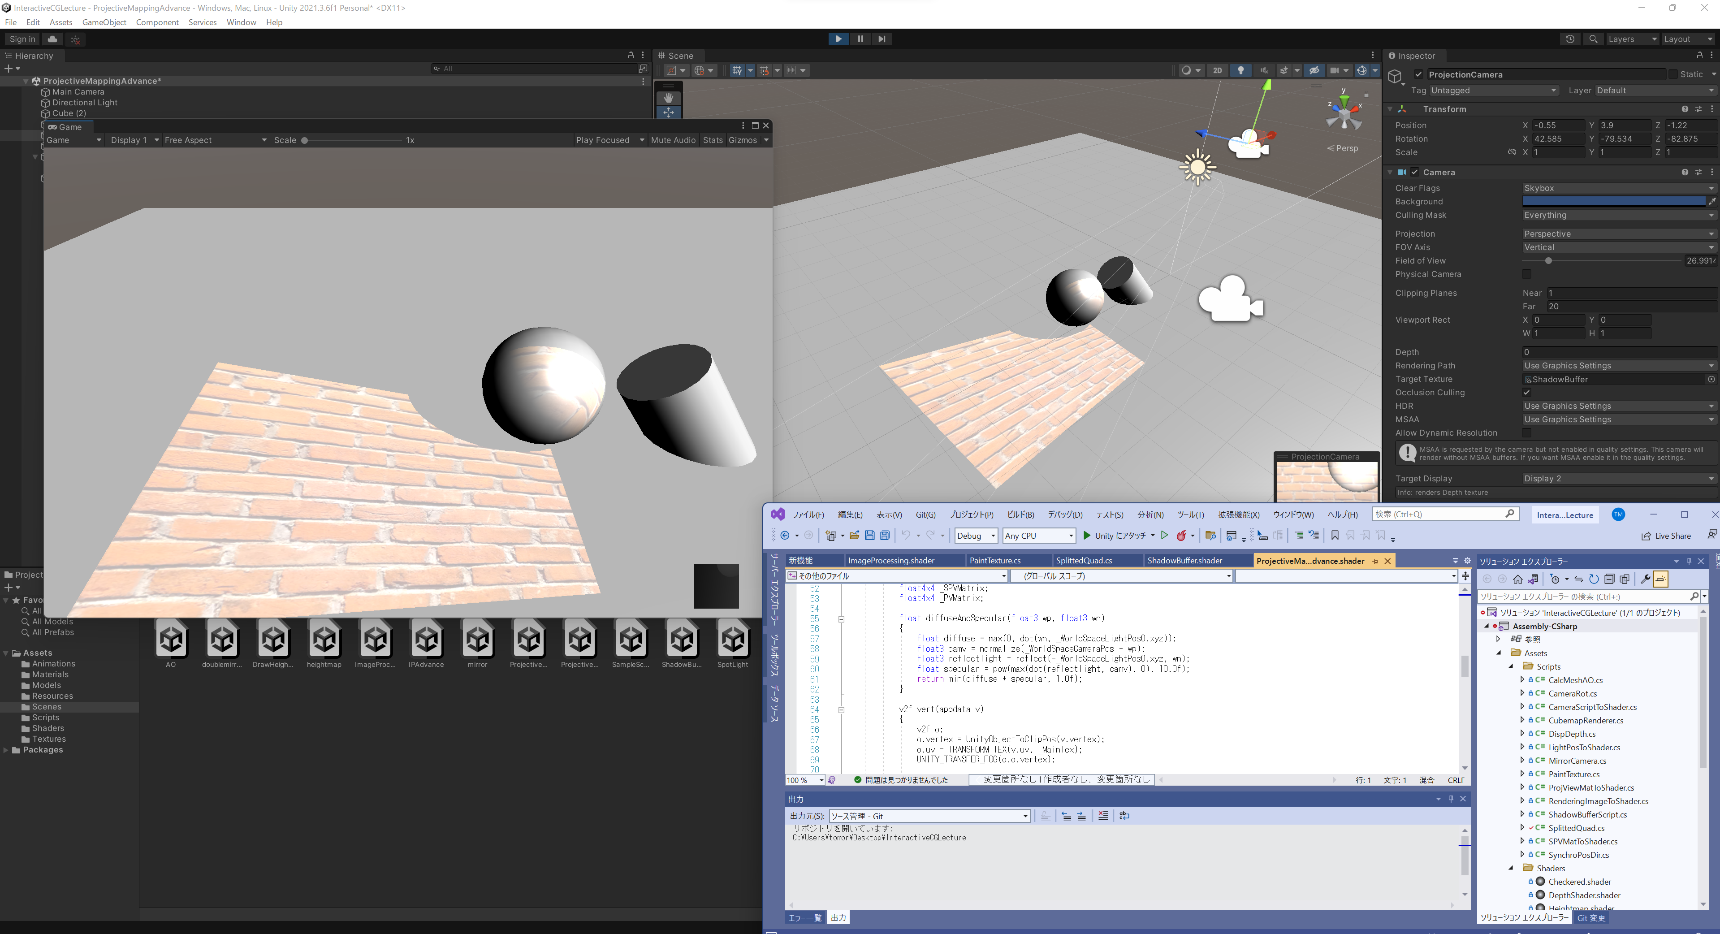This screenshot has height=934, width=1720.
Task: Toggle 2D view in Scene toolbar
Action: [x=1217, y=70]
